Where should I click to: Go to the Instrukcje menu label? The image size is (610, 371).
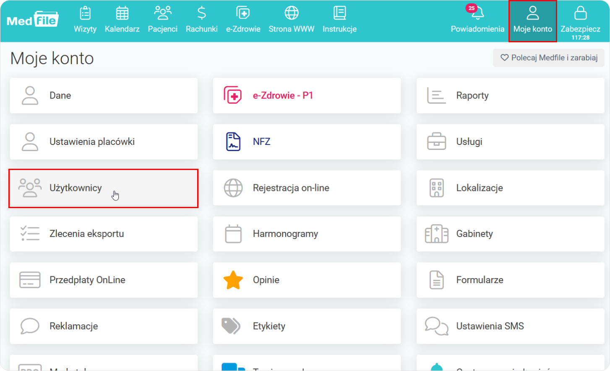339,29
